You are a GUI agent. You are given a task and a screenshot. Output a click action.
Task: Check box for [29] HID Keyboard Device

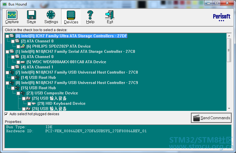click(29, 104)
